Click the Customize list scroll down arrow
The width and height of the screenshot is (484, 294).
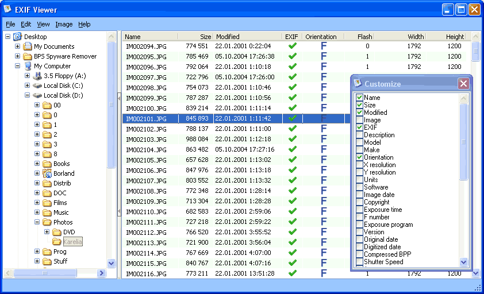point(464,262)
